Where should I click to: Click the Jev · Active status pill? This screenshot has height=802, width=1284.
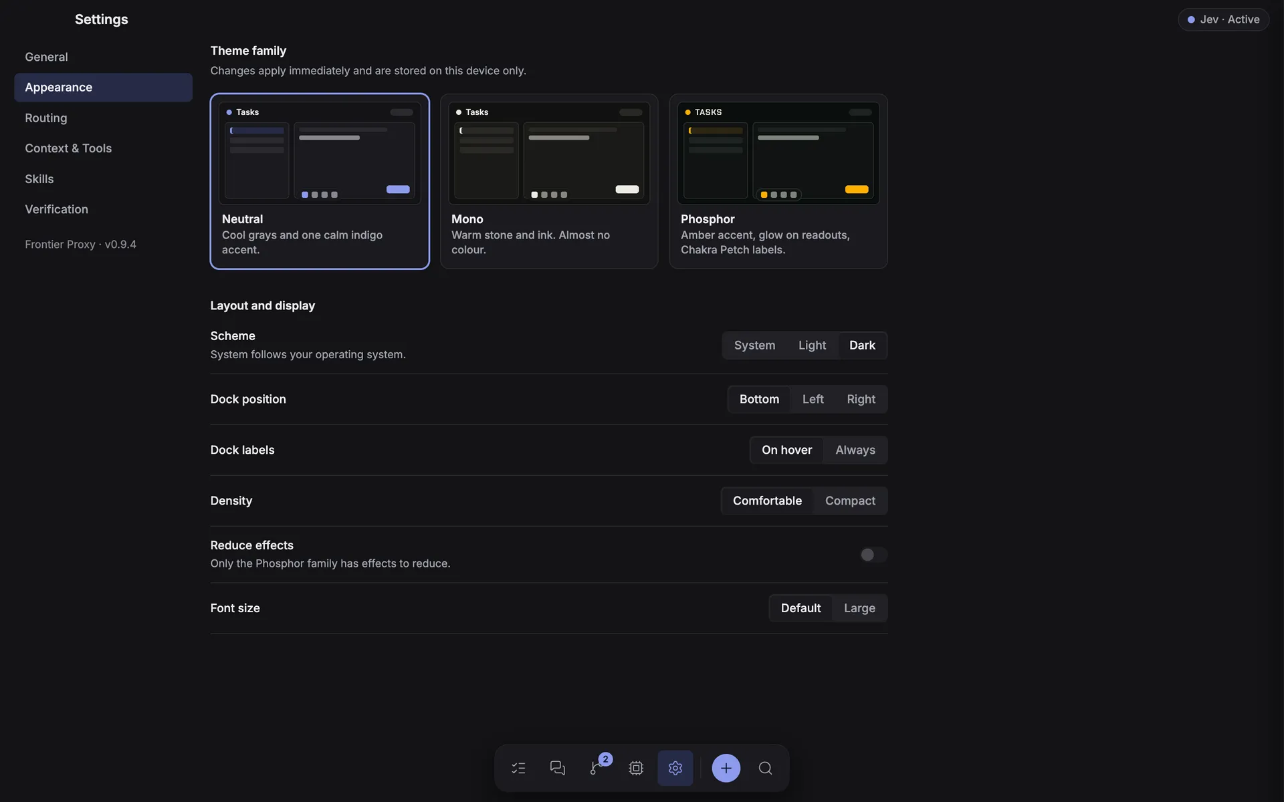tap(1223, 19)
